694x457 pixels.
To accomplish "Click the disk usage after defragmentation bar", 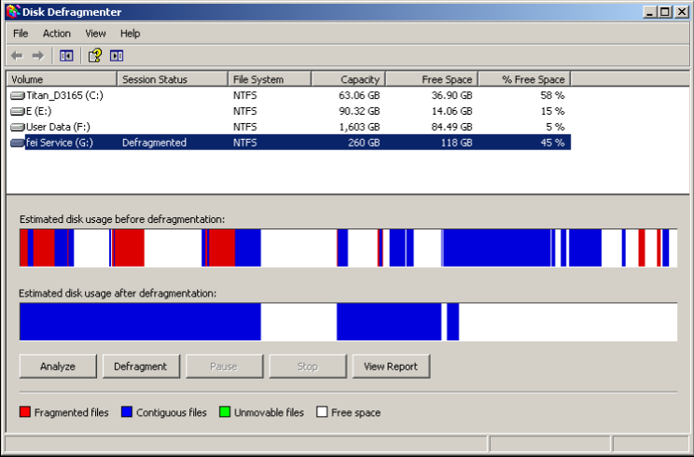I will 348,322.
